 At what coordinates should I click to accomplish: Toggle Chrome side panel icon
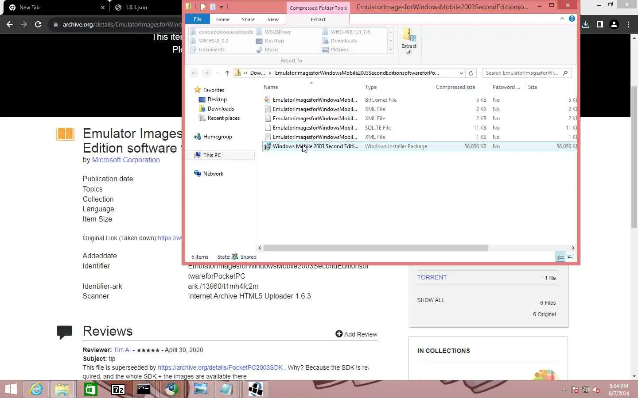[x=600, y=24]
